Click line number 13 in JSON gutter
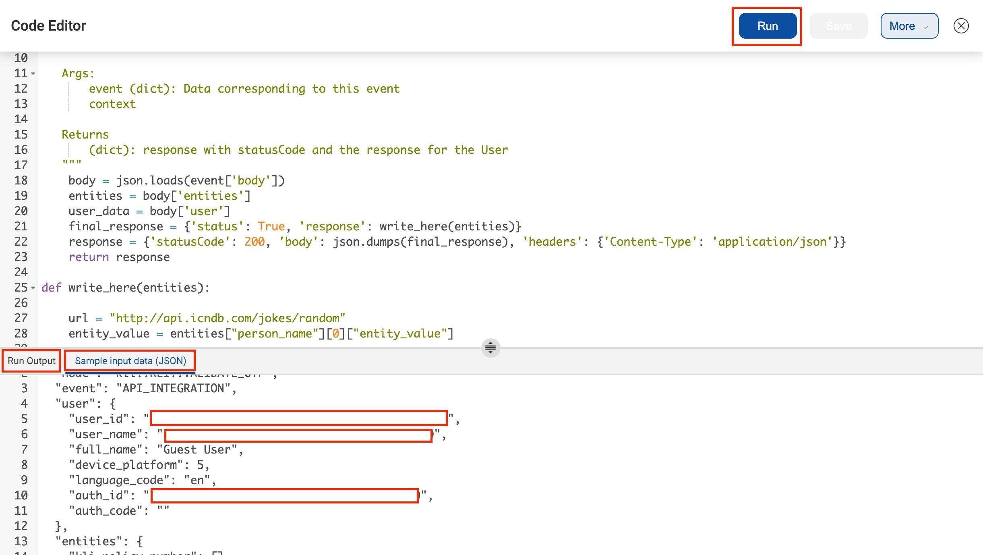 pos(21,541)
